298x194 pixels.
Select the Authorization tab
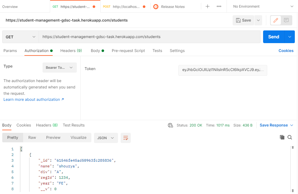pyautogui.click(x=39, y=51)
